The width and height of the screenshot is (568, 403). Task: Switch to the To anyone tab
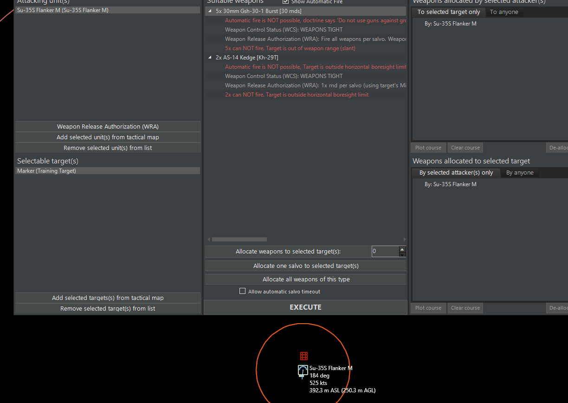pyautogui.click(x=504, y=12)
